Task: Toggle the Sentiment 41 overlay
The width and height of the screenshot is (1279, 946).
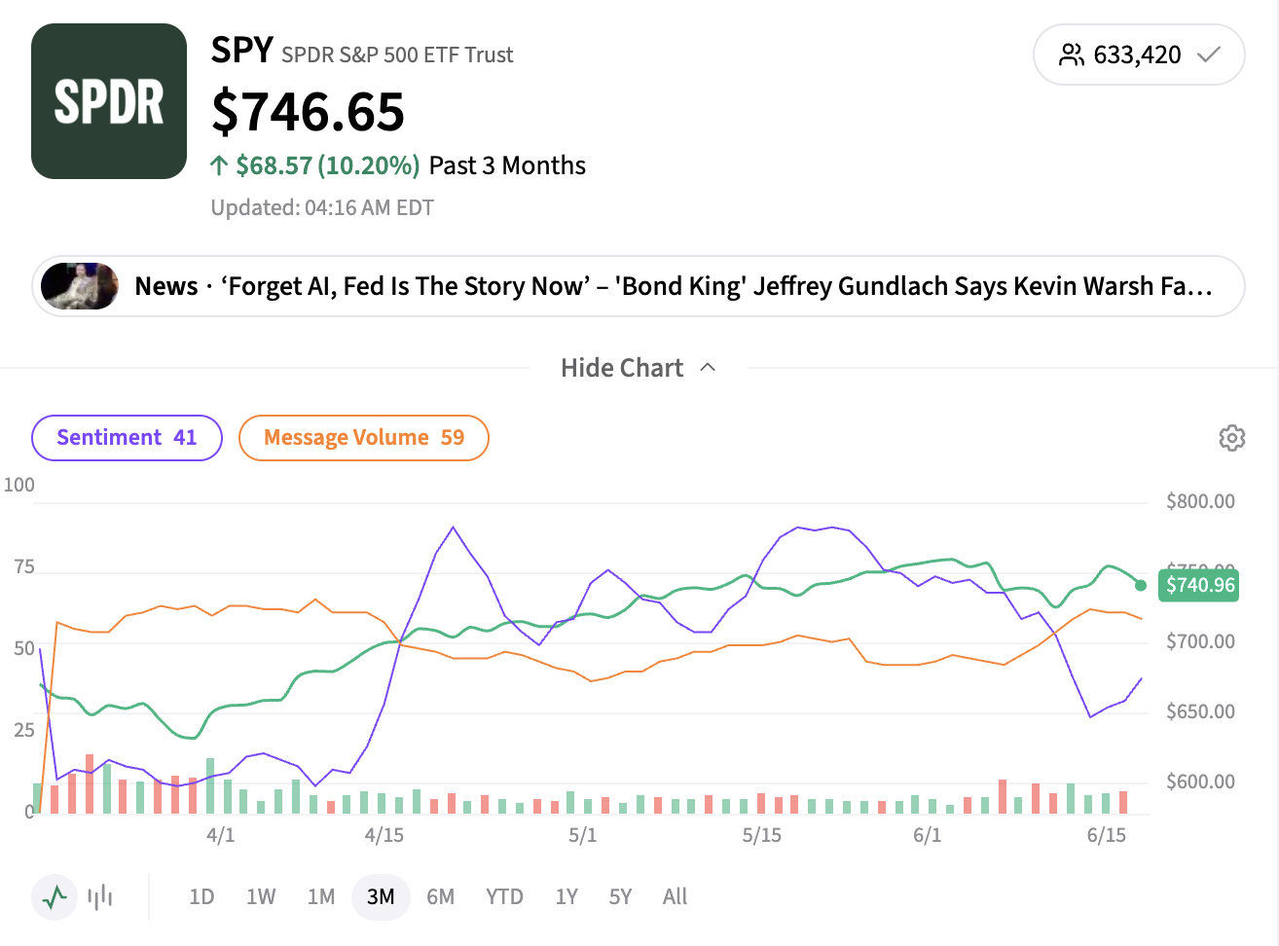Action: [128, 438]
